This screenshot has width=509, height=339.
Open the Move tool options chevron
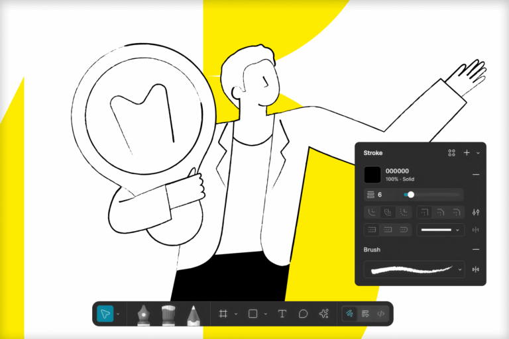tap(118, 314)
